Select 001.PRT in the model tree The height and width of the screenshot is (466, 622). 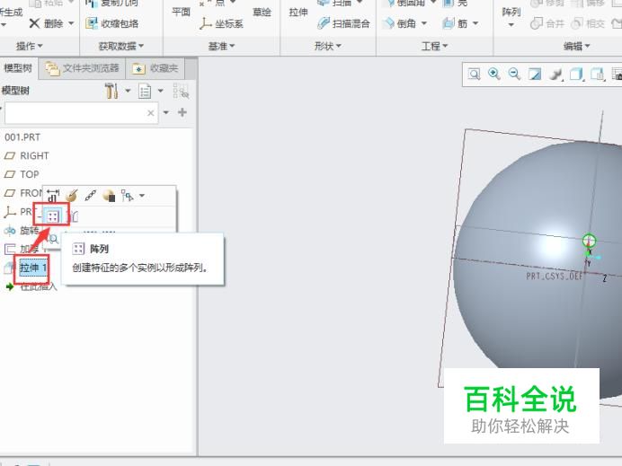(x=22, y=137)
